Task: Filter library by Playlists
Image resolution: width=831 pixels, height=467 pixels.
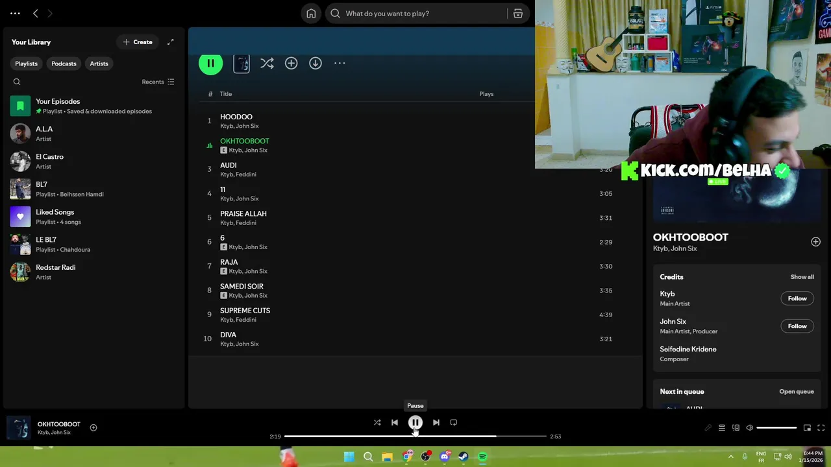Action: tap(27, 64)
